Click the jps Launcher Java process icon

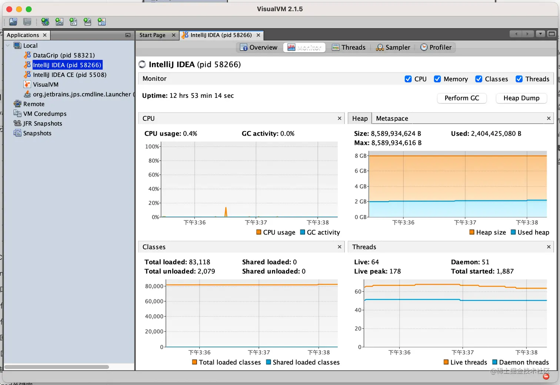coord(27,94)
